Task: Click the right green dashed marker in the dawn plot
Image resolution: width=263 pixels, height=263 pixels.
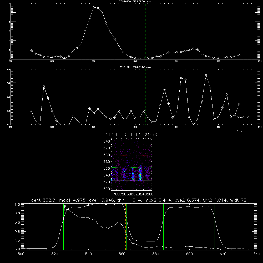Action: (x=145, y=31)
